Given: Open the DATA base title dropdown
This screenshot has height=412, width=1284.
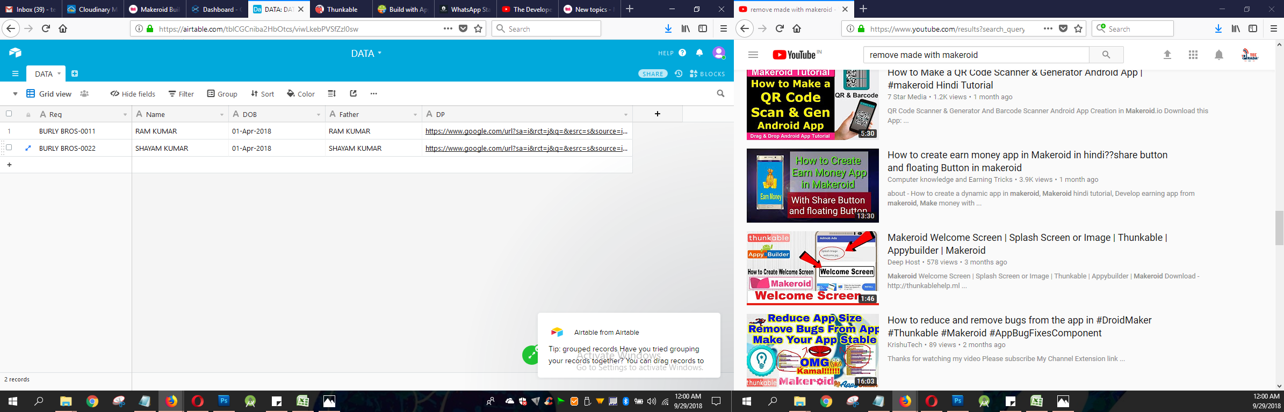Looking at the screenshot, I should pyautogui.click(x=366, y=53).
